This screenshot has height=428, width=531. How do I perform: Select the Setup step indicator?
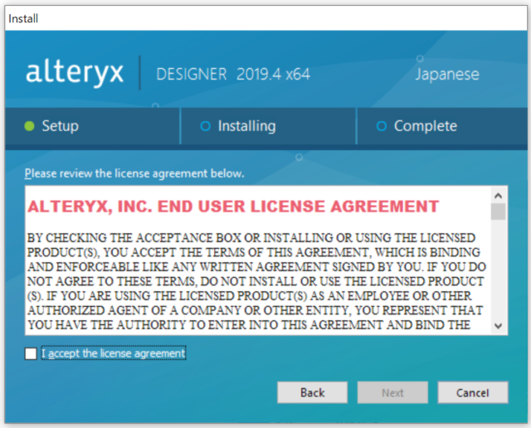tap(92, 126)
